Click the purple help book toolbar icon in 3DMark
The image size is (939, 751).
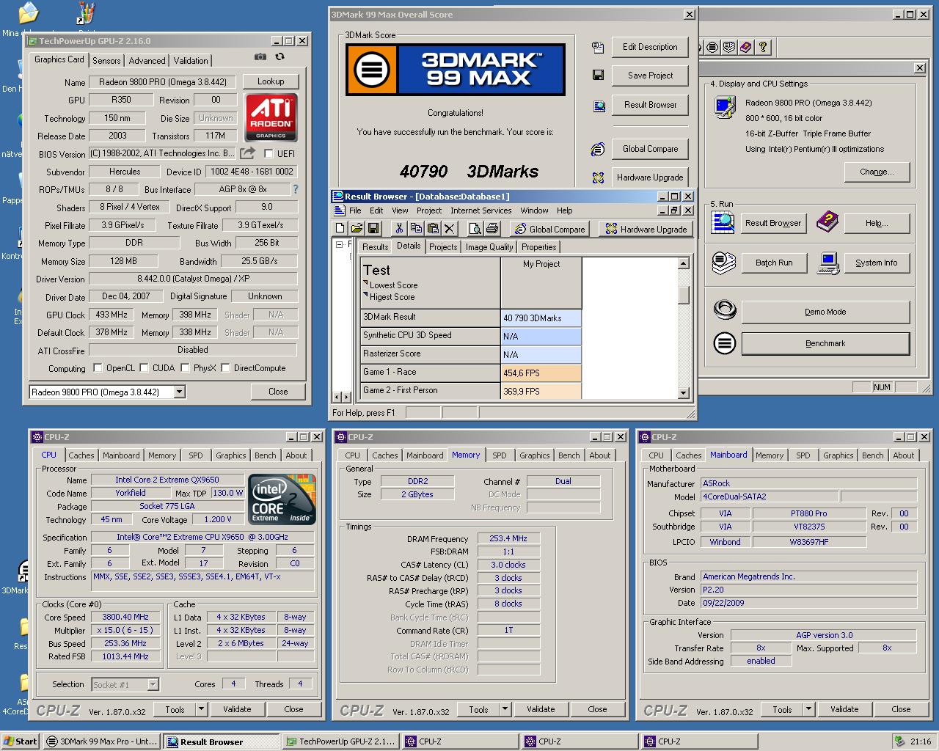746,48
